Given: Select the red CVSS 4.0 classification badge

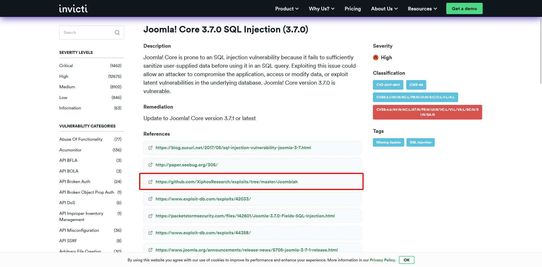Looking at the screenshot, I should pos(427,112).
